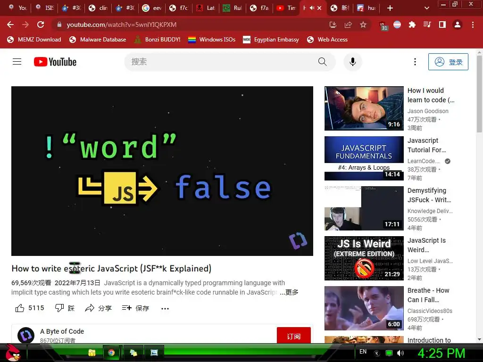Click the video player showing !"word" false
This screenshot has height=362, width=483.
click(162, 171)
